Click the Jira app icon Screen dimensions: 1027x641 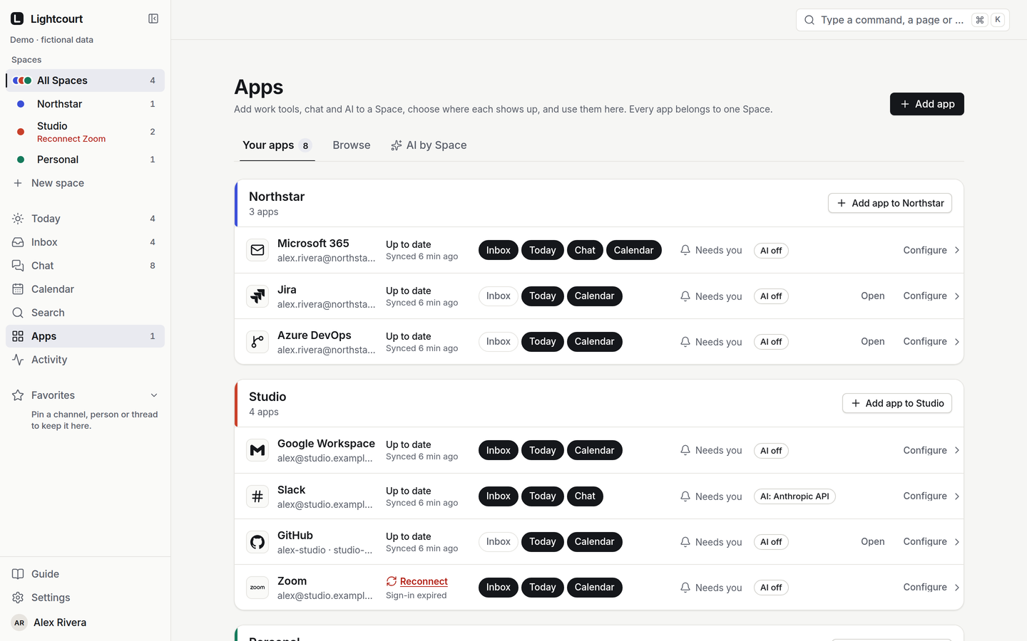pos(257,296)
